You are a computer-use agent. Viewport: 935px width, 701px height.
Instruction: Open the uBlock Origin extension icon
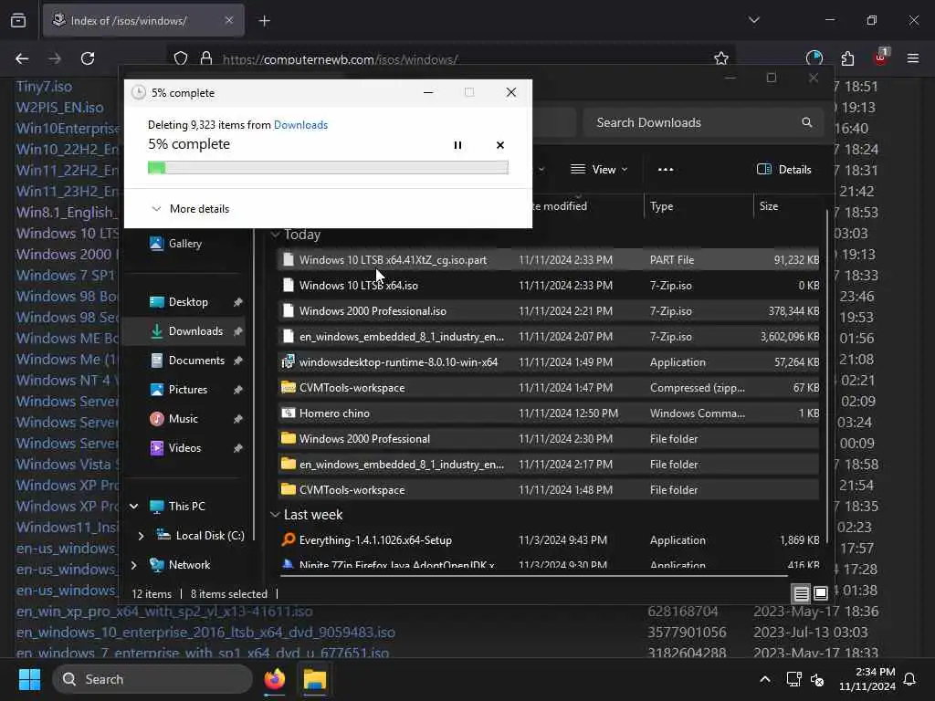(x=881, y=58)
